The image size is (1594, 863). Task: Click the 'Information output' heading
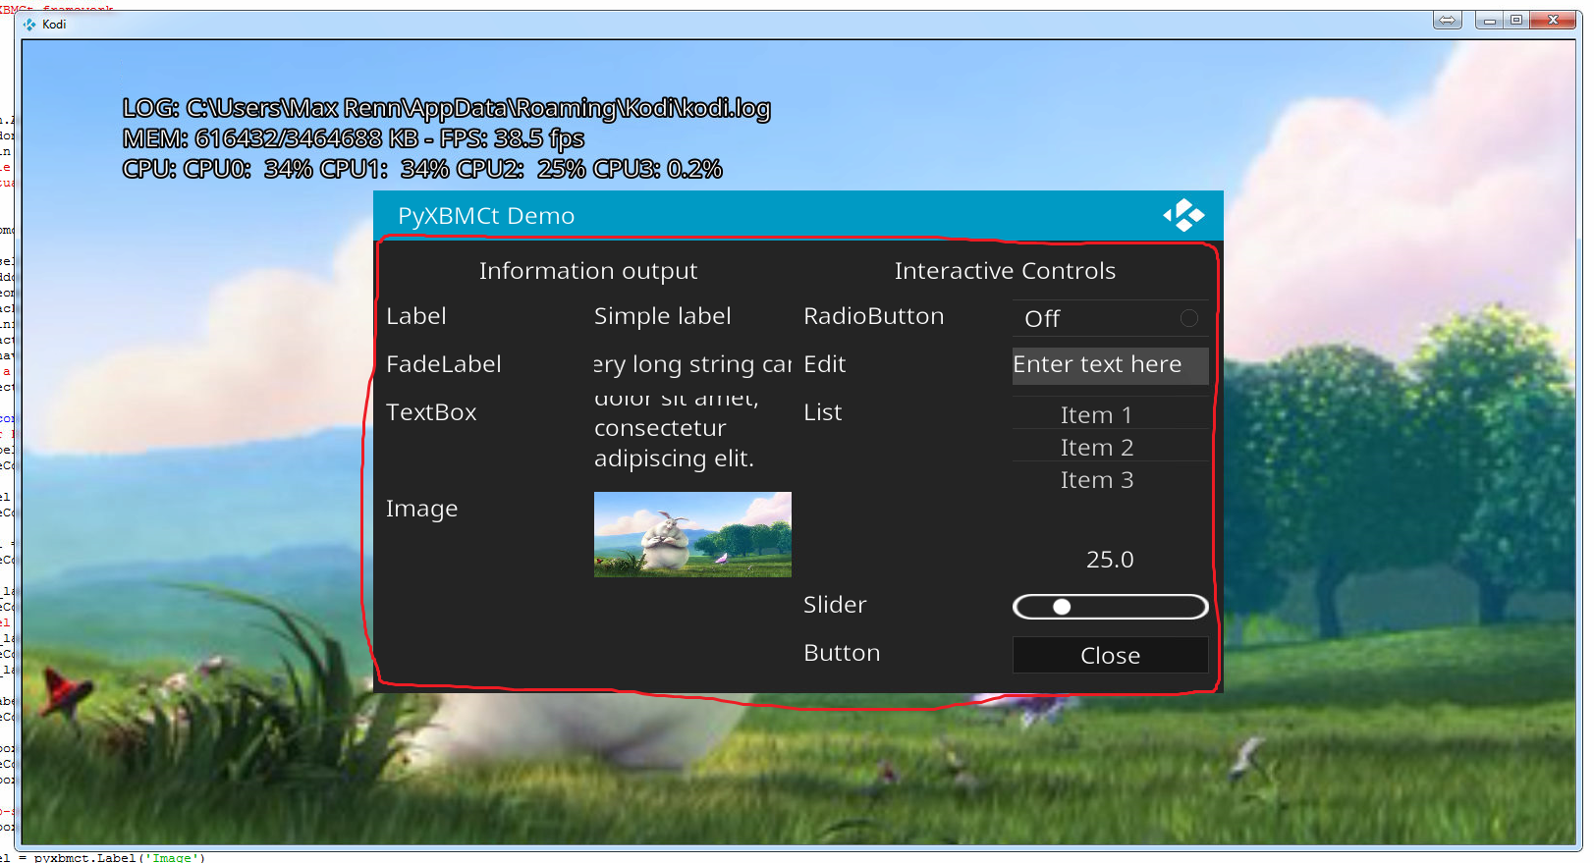[x=588, y=271]
